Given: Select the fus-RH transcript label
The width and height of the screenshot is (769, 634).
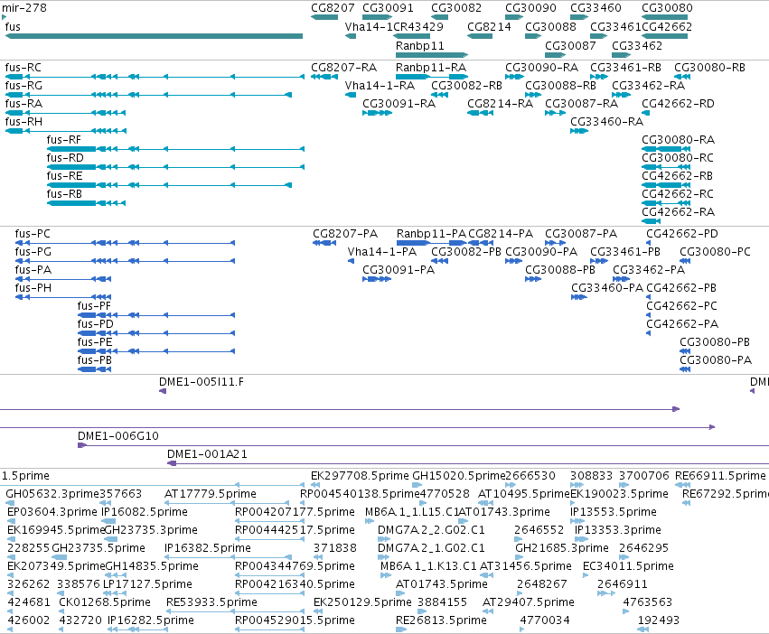Looking at the screenshot, I should (x=23, y=122).
